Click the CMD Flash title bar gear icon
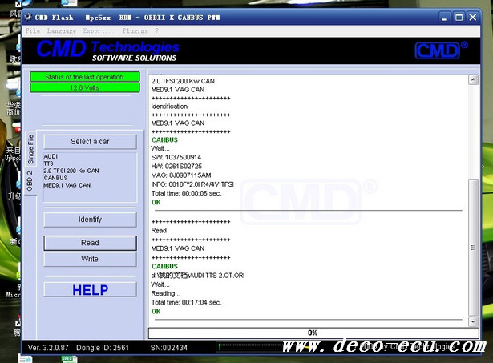Screen dimensions: 493x363 click(28, 17)
